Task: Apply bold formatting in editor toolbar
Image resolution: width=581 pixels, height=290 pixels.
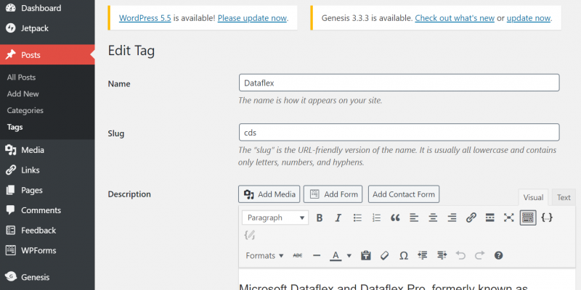Action: point(320,218)
